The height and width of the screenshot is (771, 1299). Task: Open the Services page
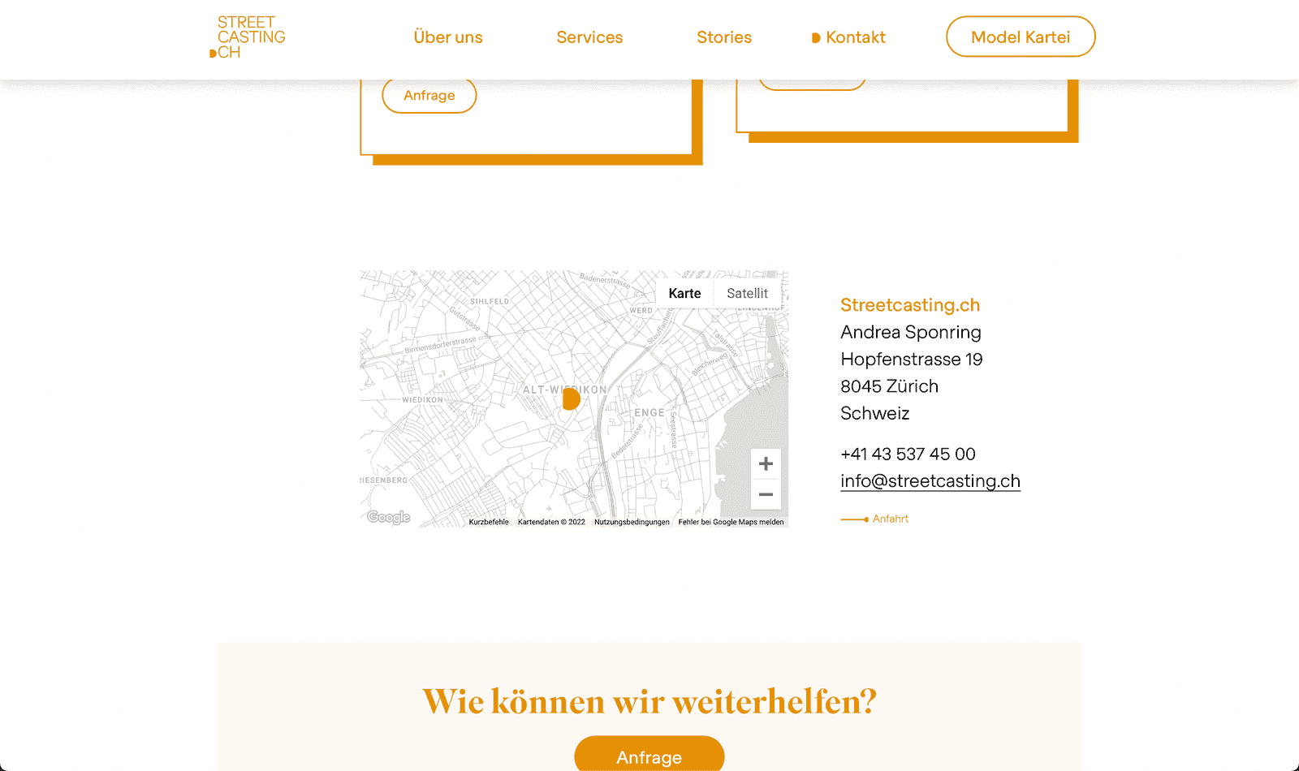coord(589,37)
